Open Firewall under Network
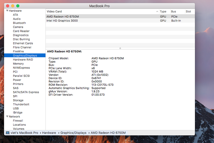This screenshot has height=143, width=214. [18, 121]
